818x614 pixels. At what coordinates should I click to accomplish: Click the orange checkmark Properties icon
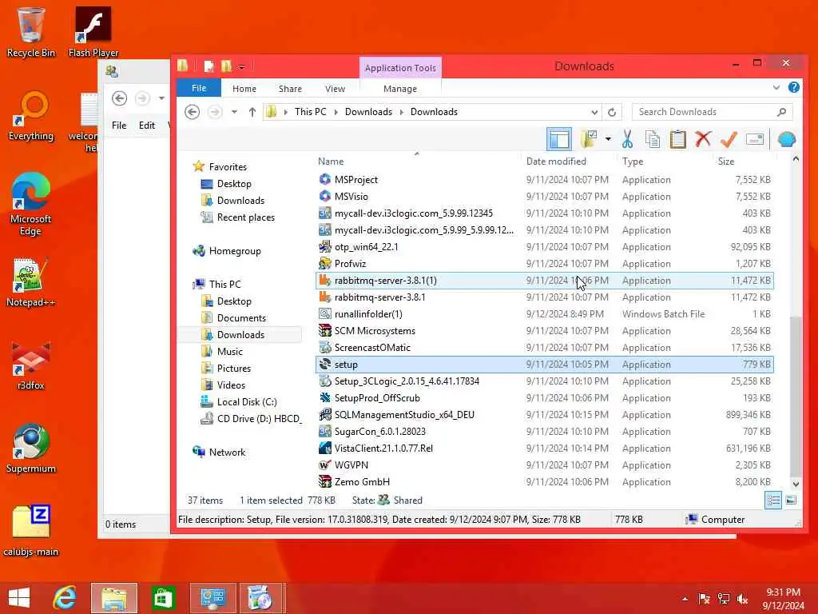[x=729, y=139]
